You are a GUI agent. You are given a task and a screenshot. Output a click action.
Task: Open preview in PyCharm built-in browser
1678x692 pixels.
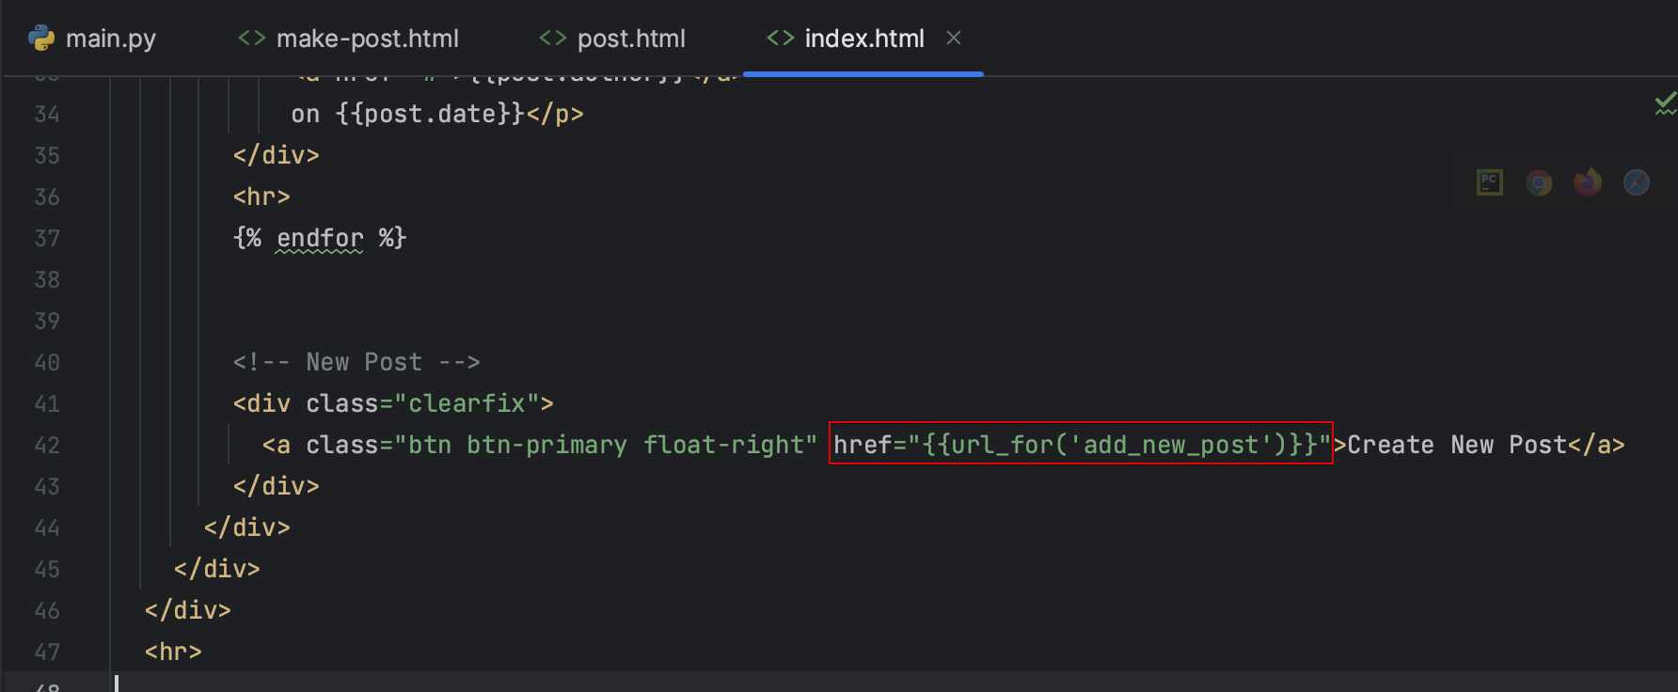(1490, 182)
